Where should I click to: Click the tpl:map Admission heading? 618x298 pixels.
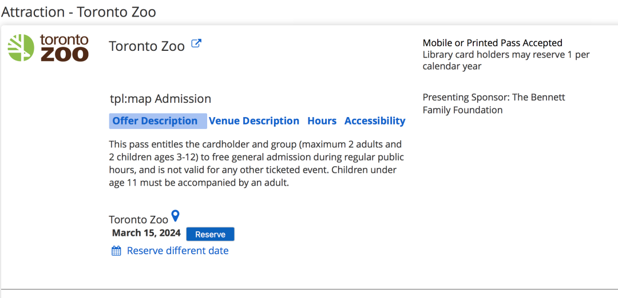160,99
